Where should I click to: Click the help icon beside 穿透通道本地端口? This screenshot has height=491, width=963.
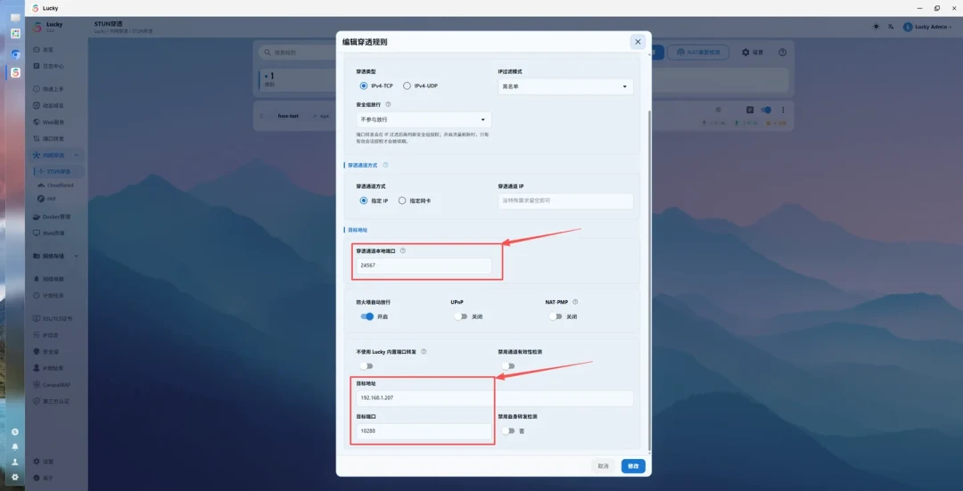tap(403, 250)
